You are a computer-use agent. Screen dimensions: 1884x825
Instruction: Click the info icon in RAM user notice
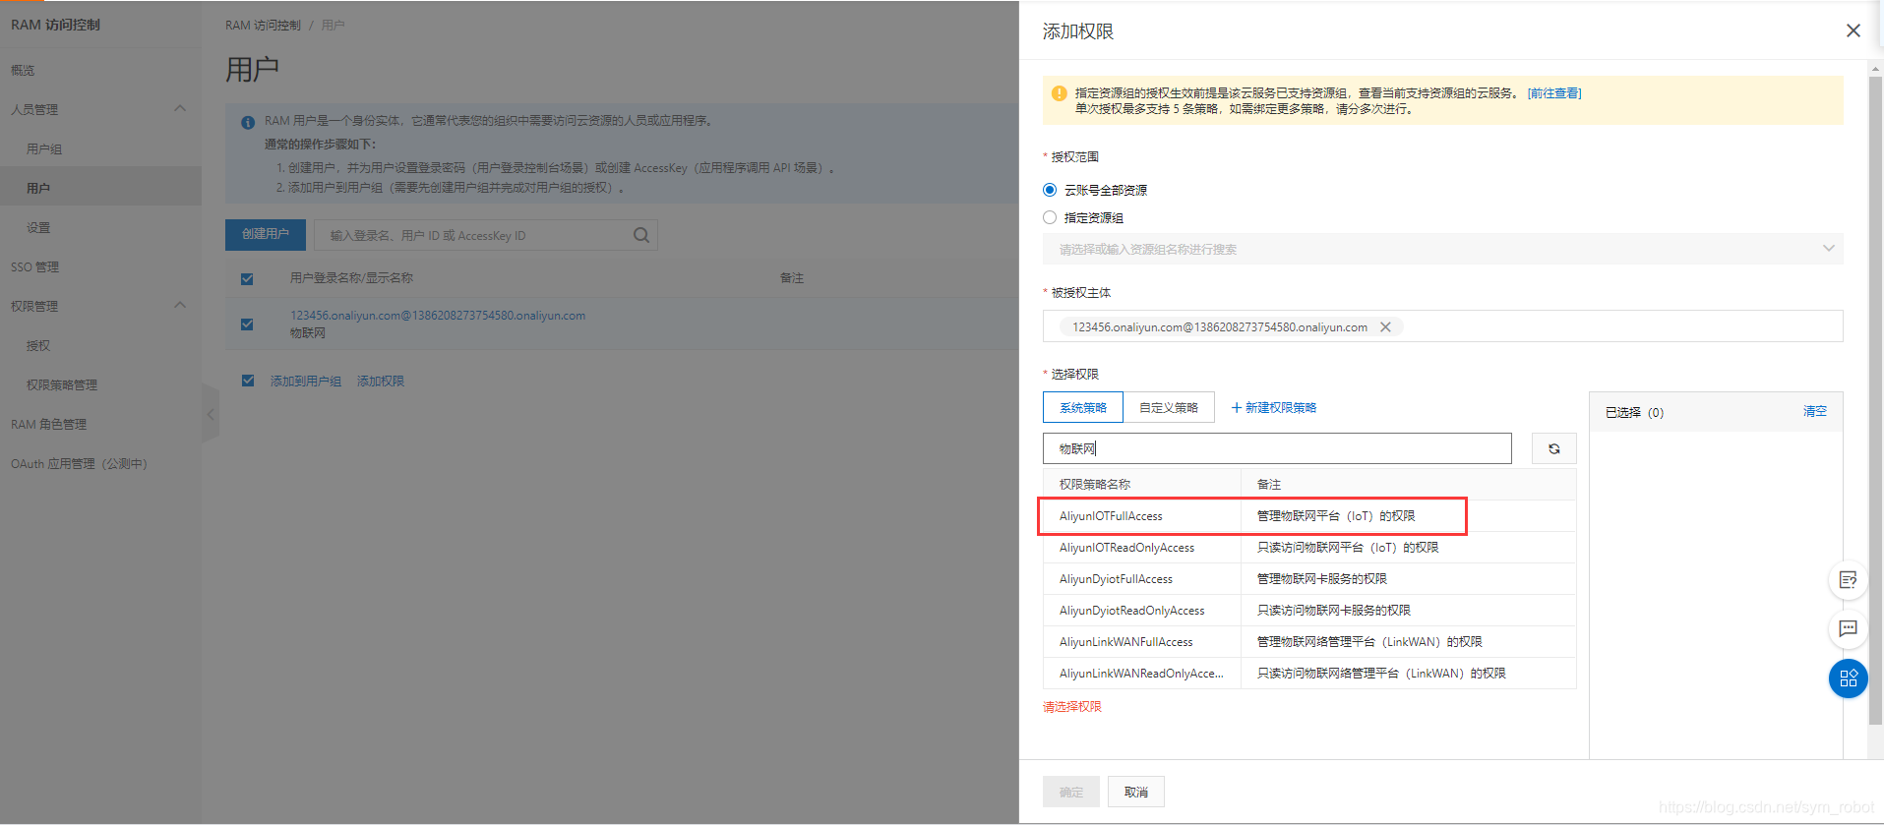[248, 123]
